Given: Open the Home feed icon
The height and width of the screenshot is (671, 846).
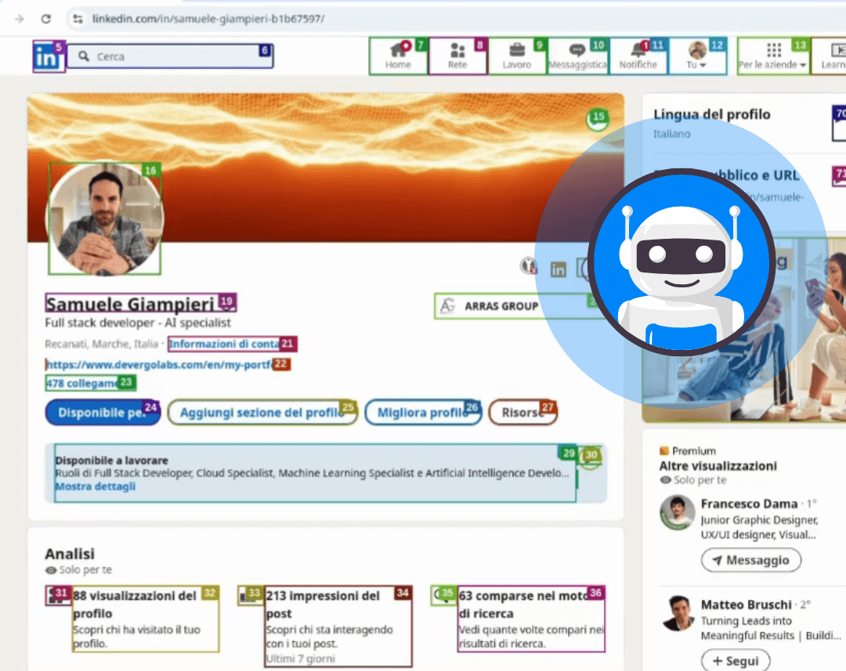Looking at the screenshot, I should [398, 52].
